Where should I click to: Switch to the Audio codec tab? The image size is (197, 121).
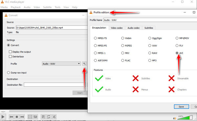pos(134,28)
